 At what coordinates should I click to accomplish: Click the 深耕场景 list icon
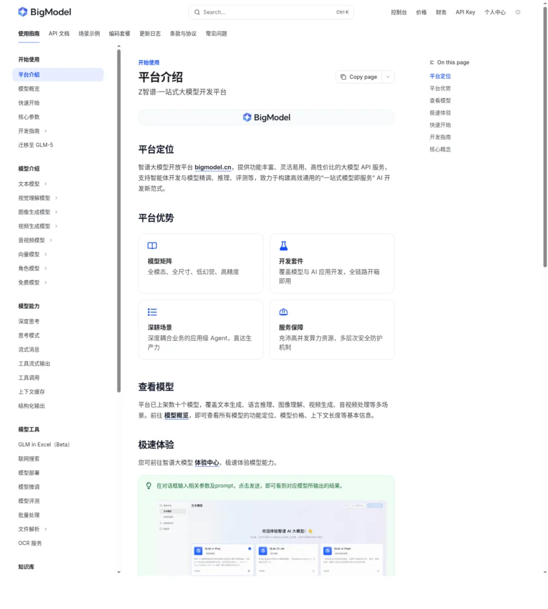coord(151,311)
